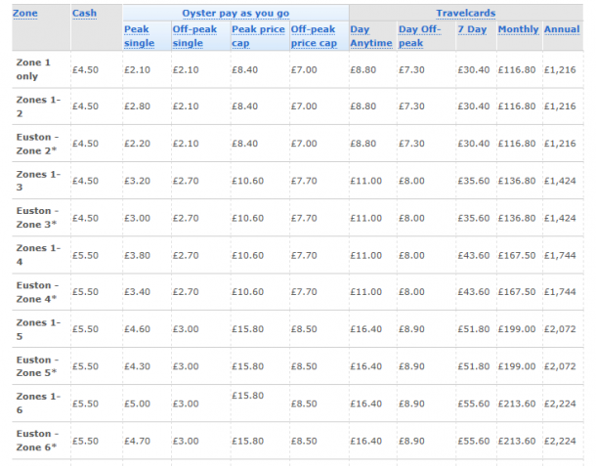Click the Monthly travelcard header
Viewport: 596px width, 466px height.
click(x=519, y=29)
